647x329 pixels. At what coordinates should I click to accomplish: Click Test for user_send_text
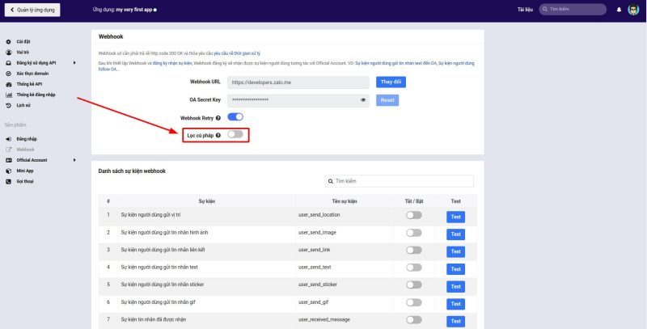(x=455, y=269)
